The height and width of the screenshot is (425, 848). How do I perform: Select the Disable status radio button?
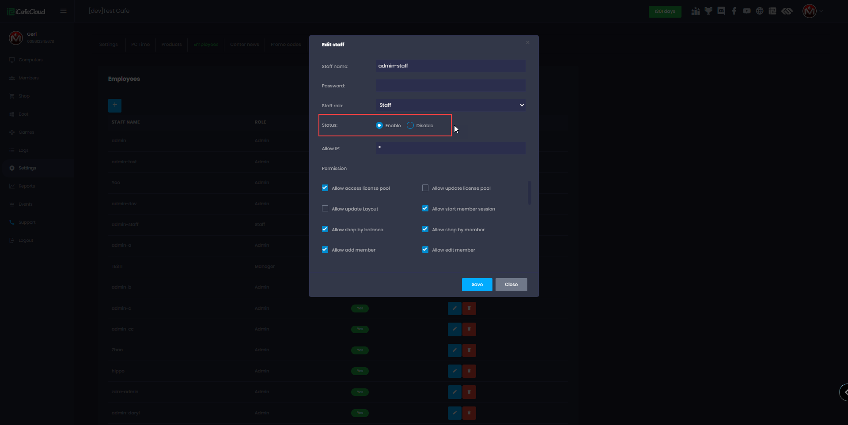(x=410, y=125)
